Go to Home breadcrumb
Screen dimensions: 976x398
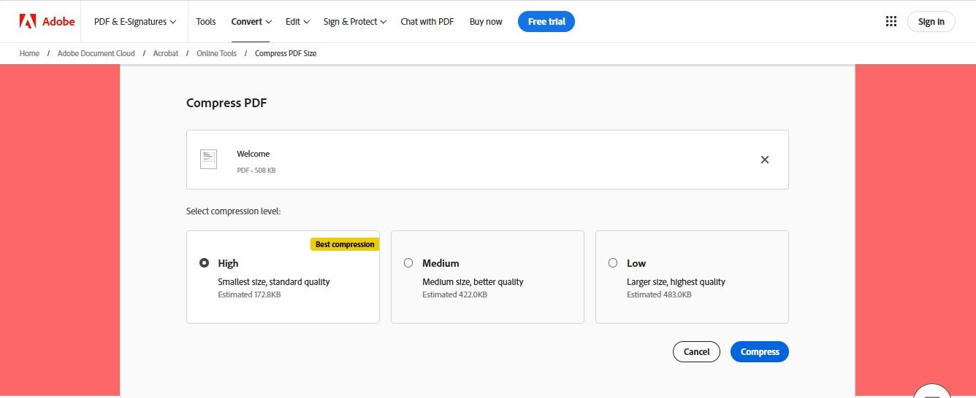point(29,53)
